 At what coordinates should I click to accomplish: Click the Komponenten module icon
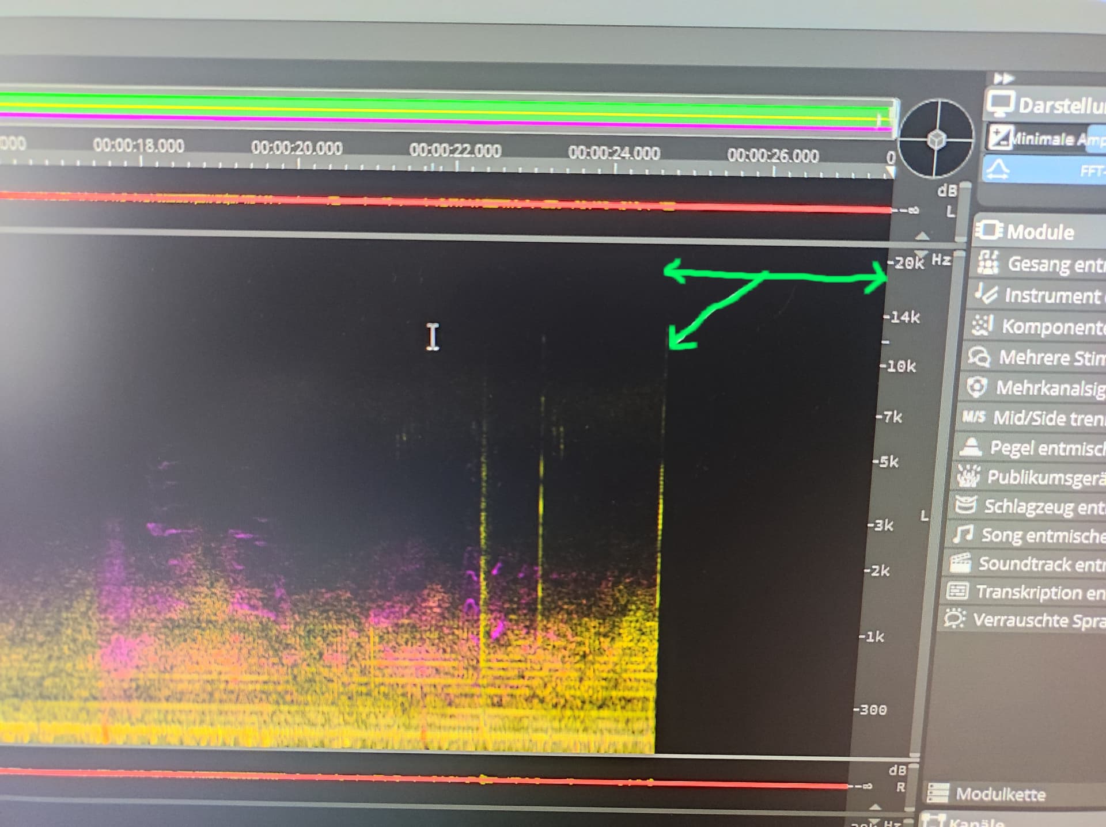(983, 325)
